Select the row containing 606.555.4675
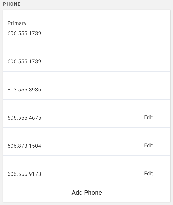 tap(87, 114)
